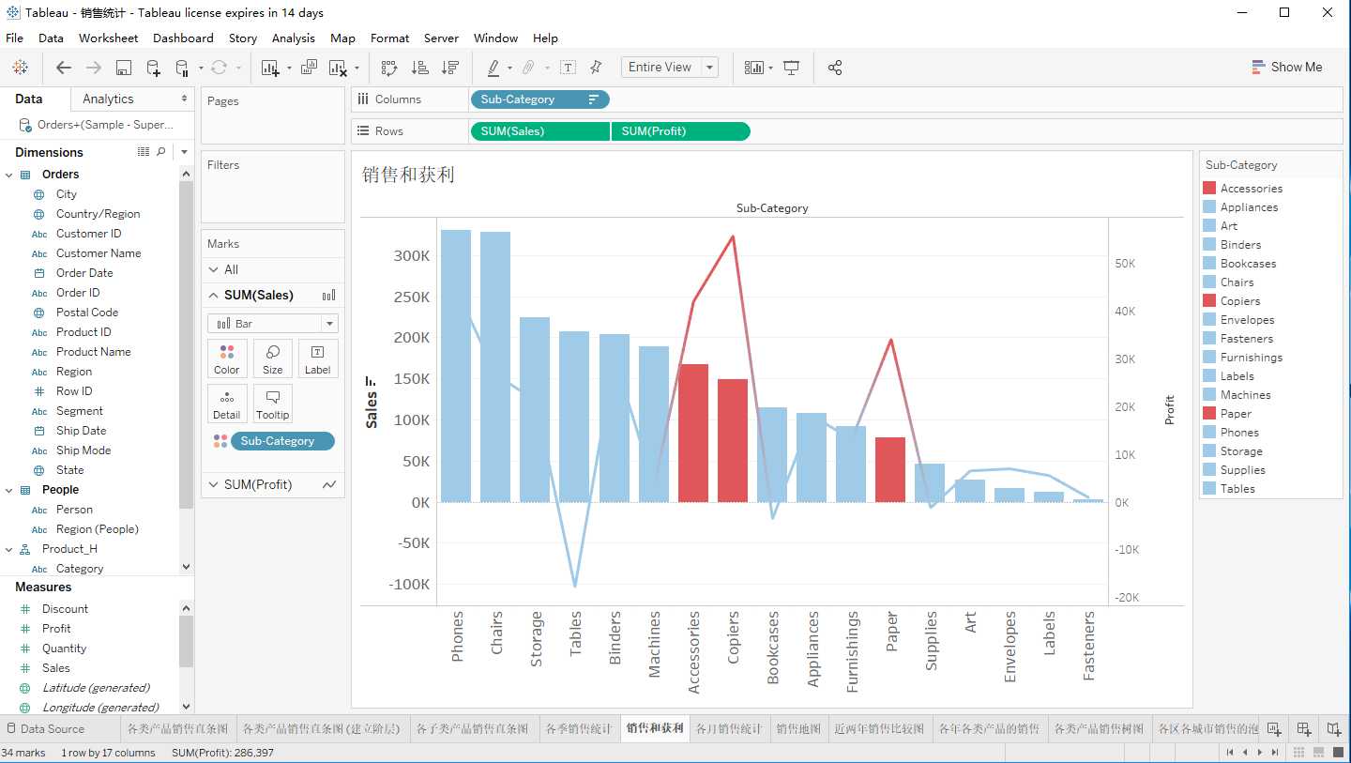Click the Save icon in toolbar
This screenshot has height=763, width=1351.
coord(123,68)
